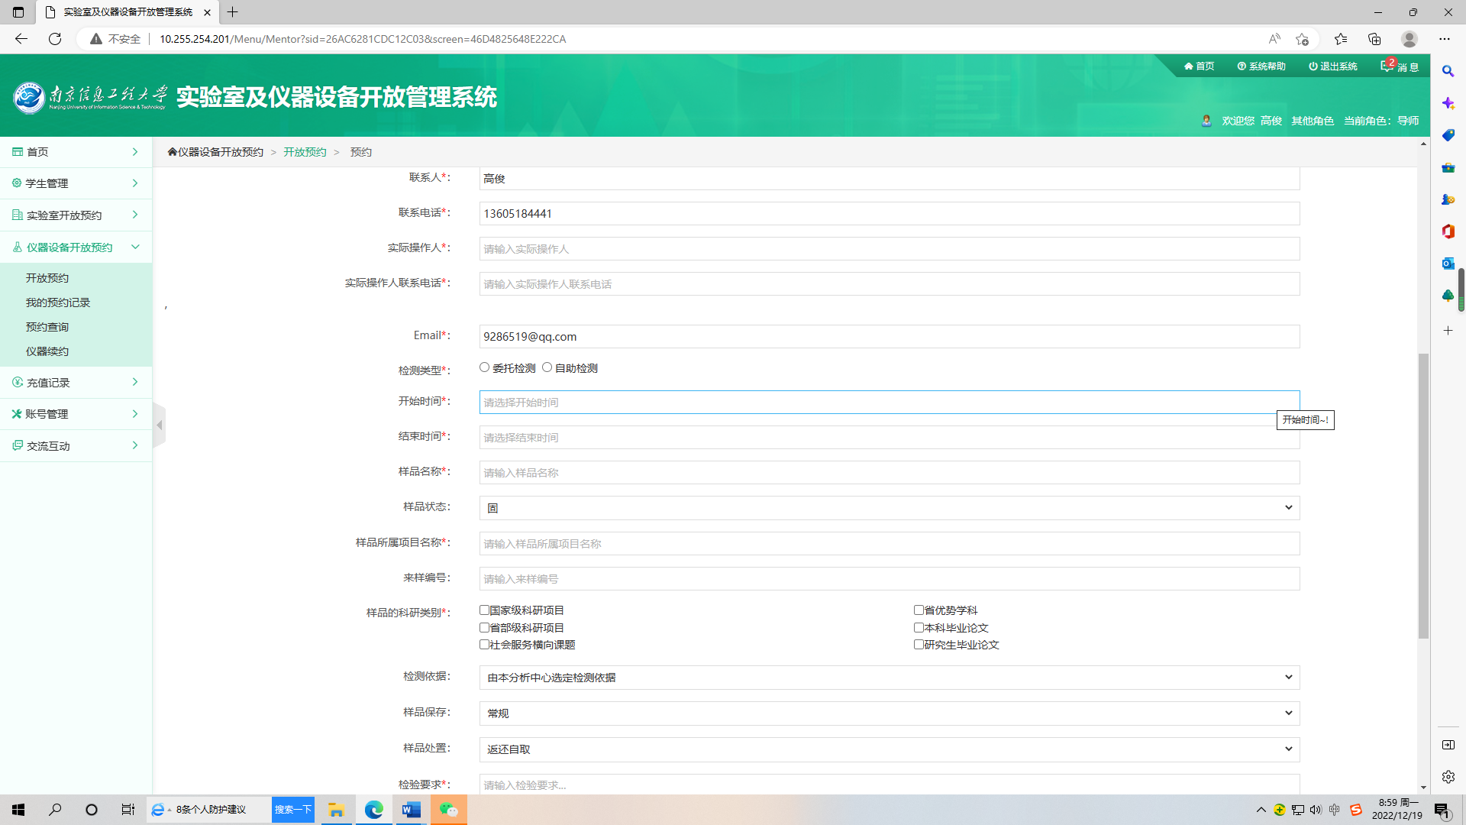
Task: Click the 开始时间 date field
Action: pyautogui.click(x=890, y=403)
